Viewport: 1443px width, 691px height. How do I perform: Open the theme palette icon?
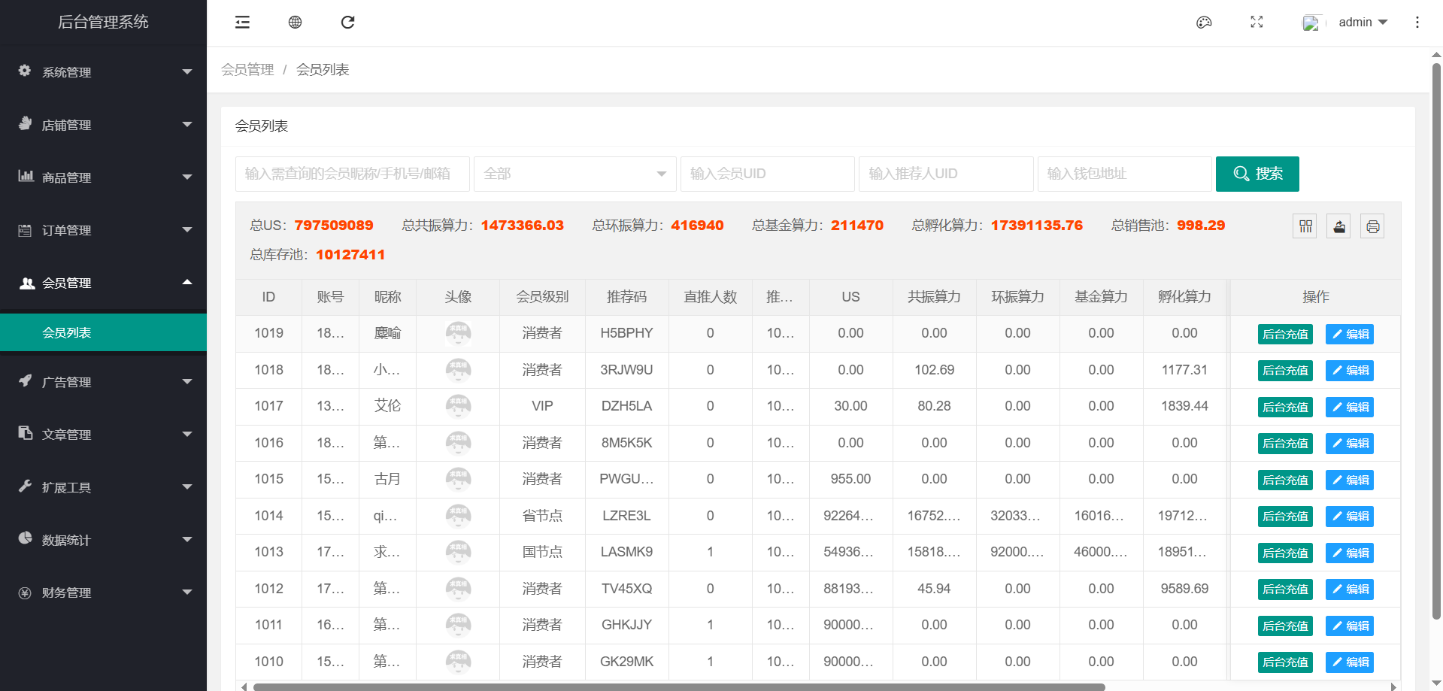(x=1204, y=23)
